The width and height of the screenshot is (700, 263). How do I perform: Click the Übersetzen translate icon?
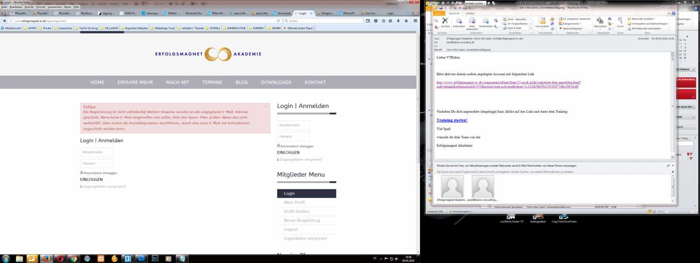point(600,22)
